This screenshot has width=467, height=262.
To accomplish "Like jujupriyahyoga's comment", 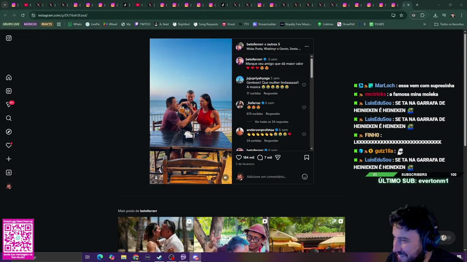I will pyautogui.click(x=304, y=85).
